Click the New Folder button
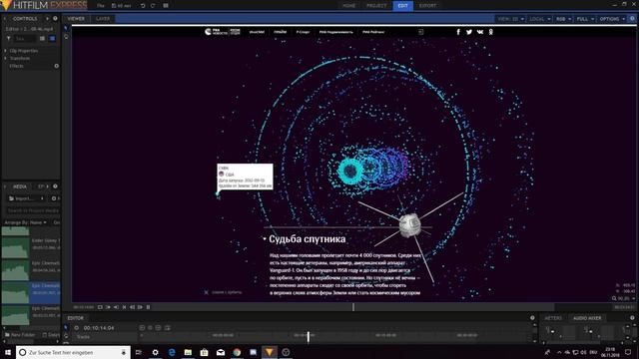The image size is (639, 359). point(20,335)
